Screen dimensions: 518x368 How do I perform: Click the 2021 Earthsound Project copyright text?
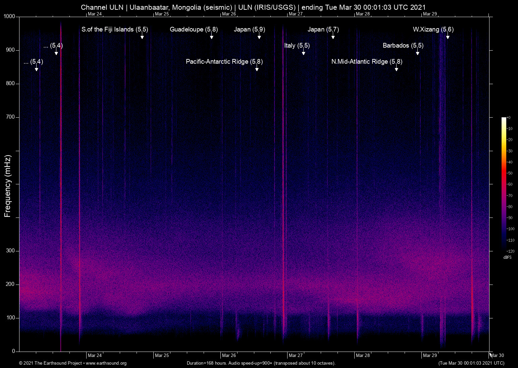click(50, 363)
